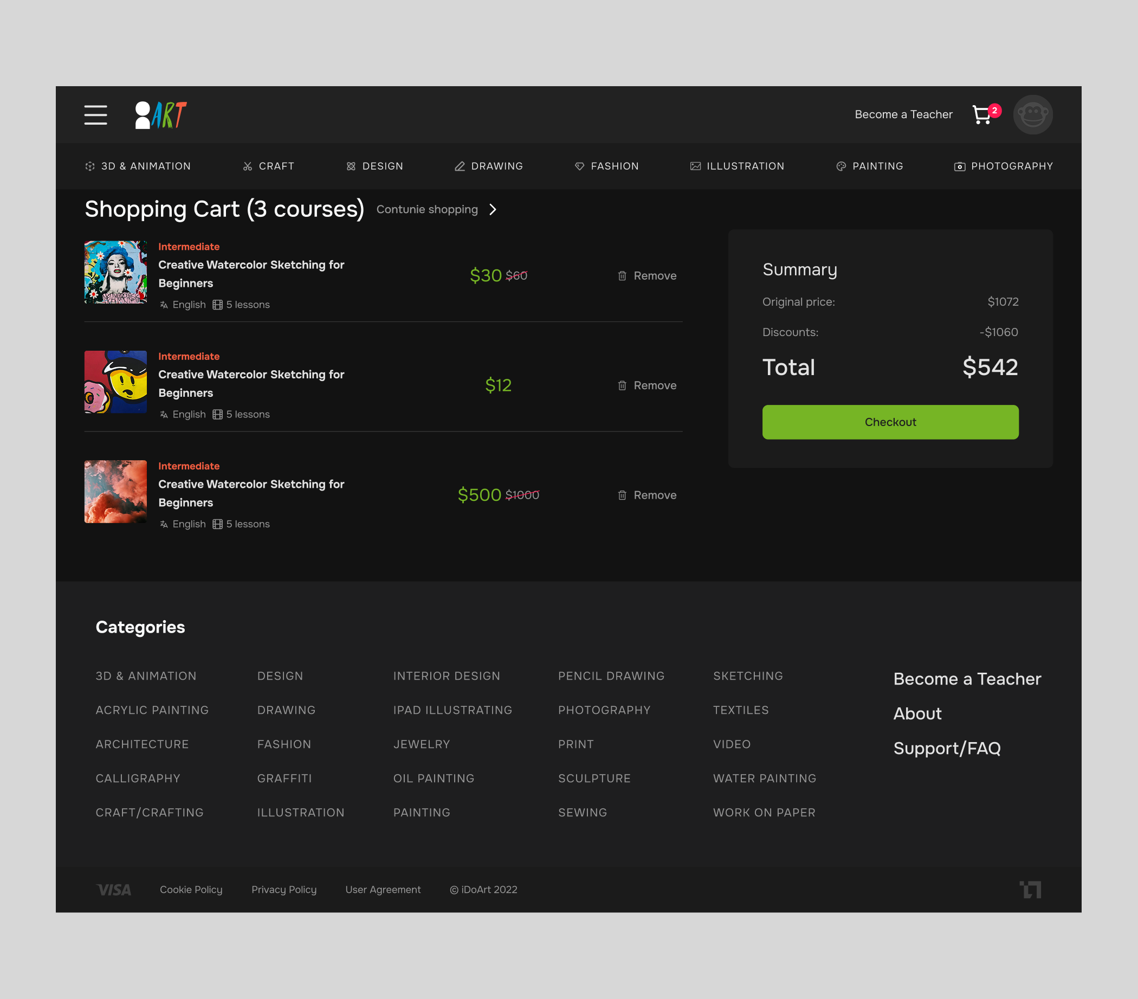This screenshot has width=1138, height=999.
Task: Click the Visa logo in footer
Action: 114,890
